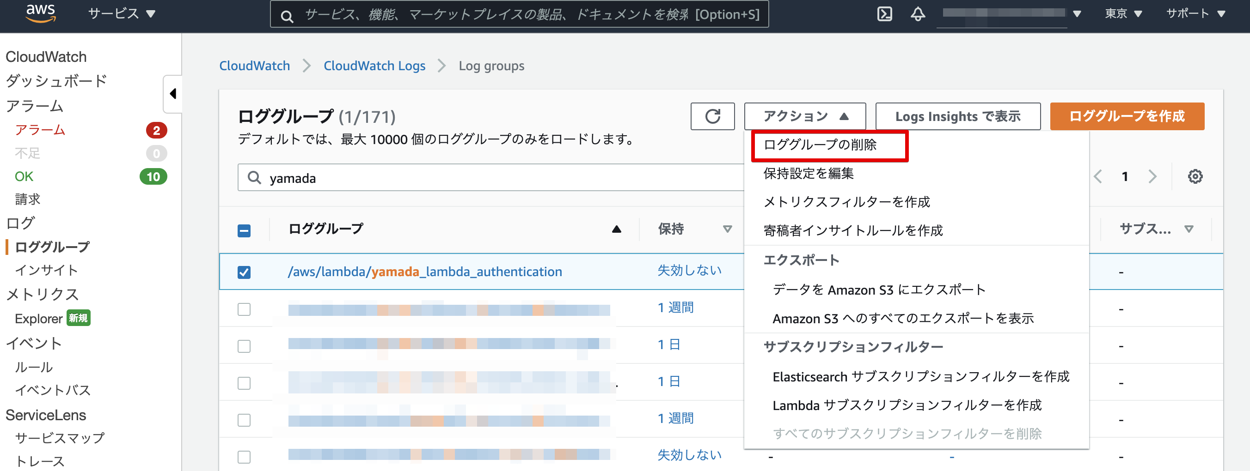Open CloudWatch Logs breadcrumb link
Viewport: 1250px width, 471px height.
[374, 66]
